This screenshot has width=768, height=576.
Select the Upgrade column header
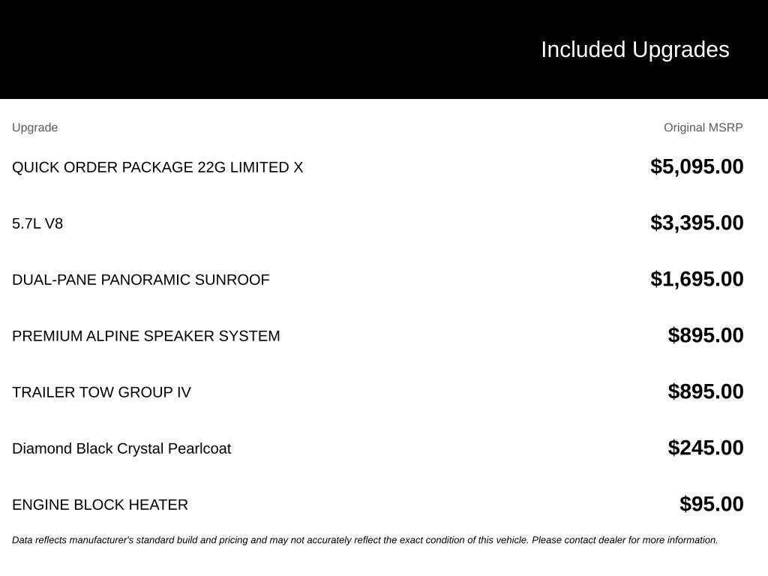coord(34,127)
